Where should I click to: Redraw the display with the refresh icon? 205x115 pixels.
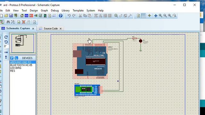click(x=138, y=16)
